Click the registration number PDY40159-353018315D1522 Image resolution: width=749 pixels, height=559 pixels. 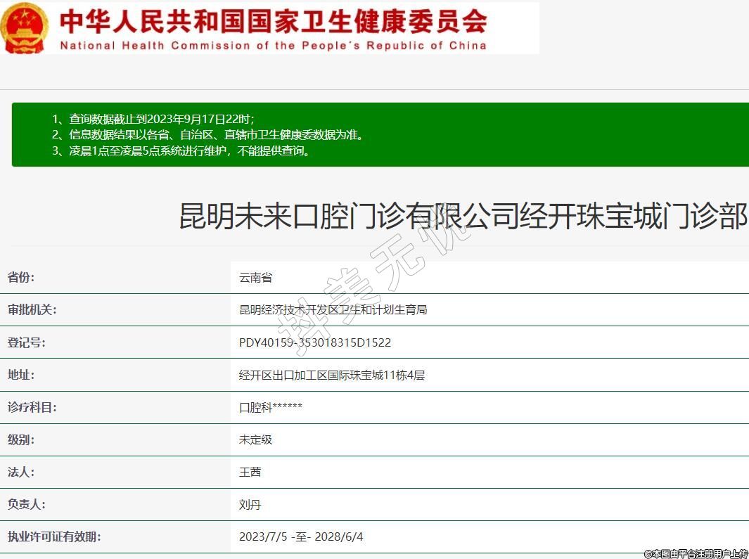314,342
